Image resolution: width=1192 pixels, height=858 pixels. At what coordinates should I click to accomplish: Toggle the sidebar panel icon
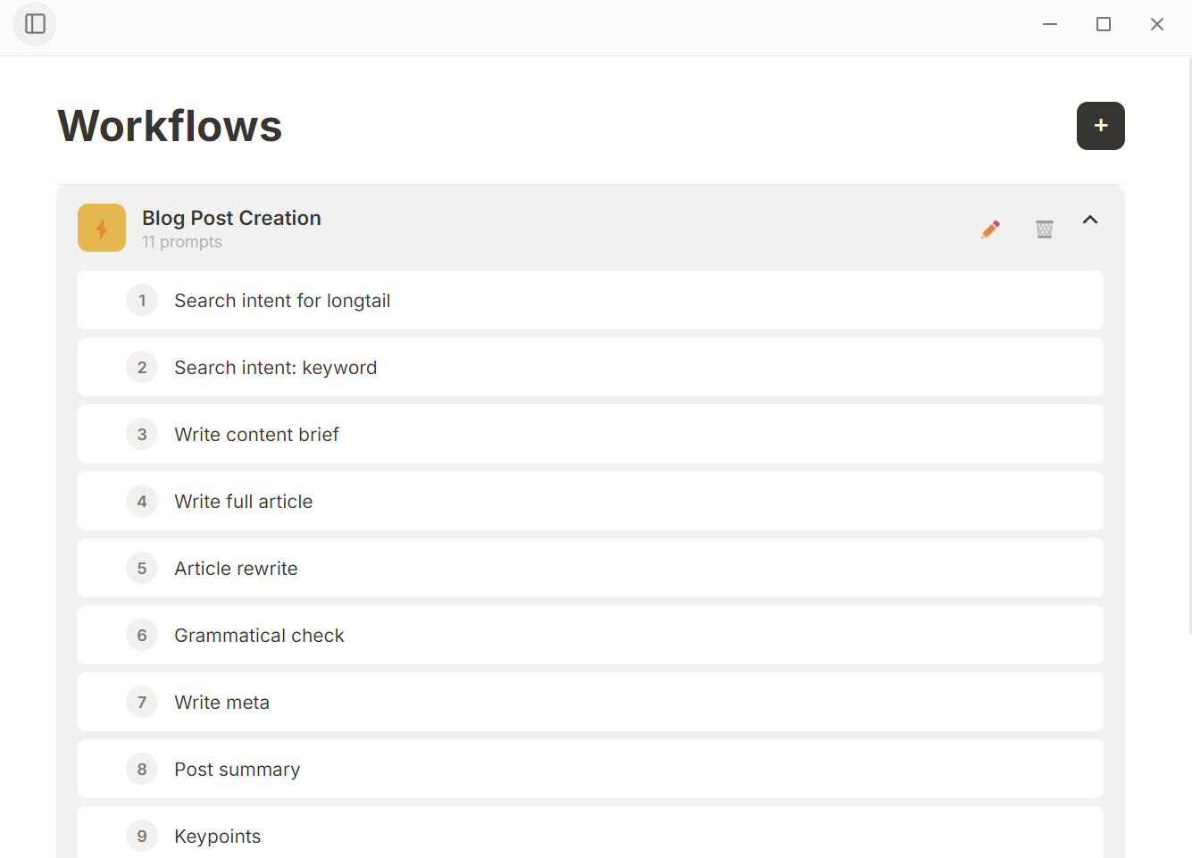34,24
